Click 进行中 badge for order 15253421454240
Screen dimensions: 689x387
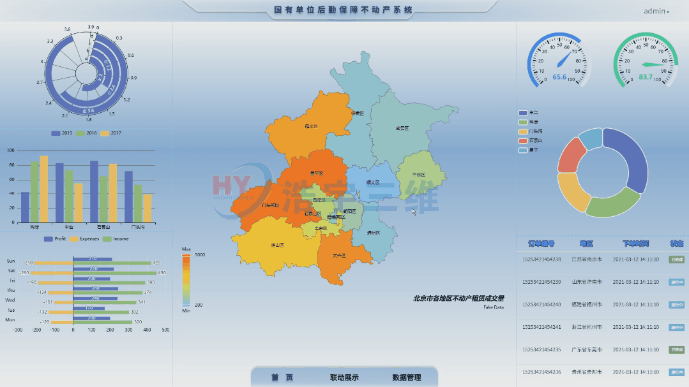(676, 305)
